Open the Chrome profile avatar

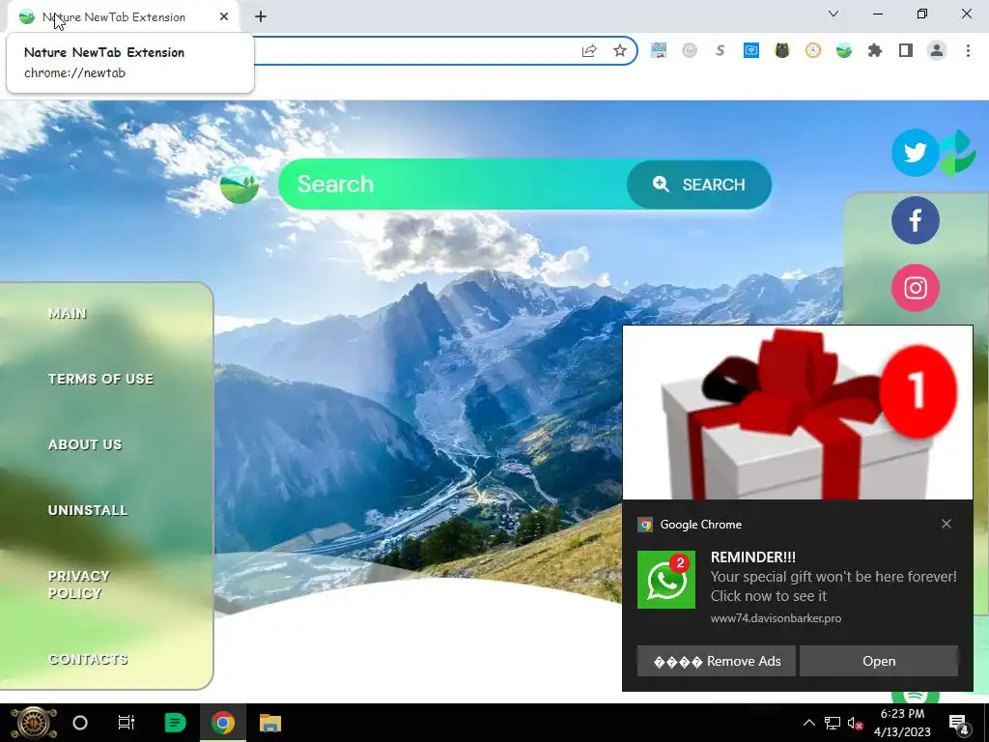click(937, 50)
